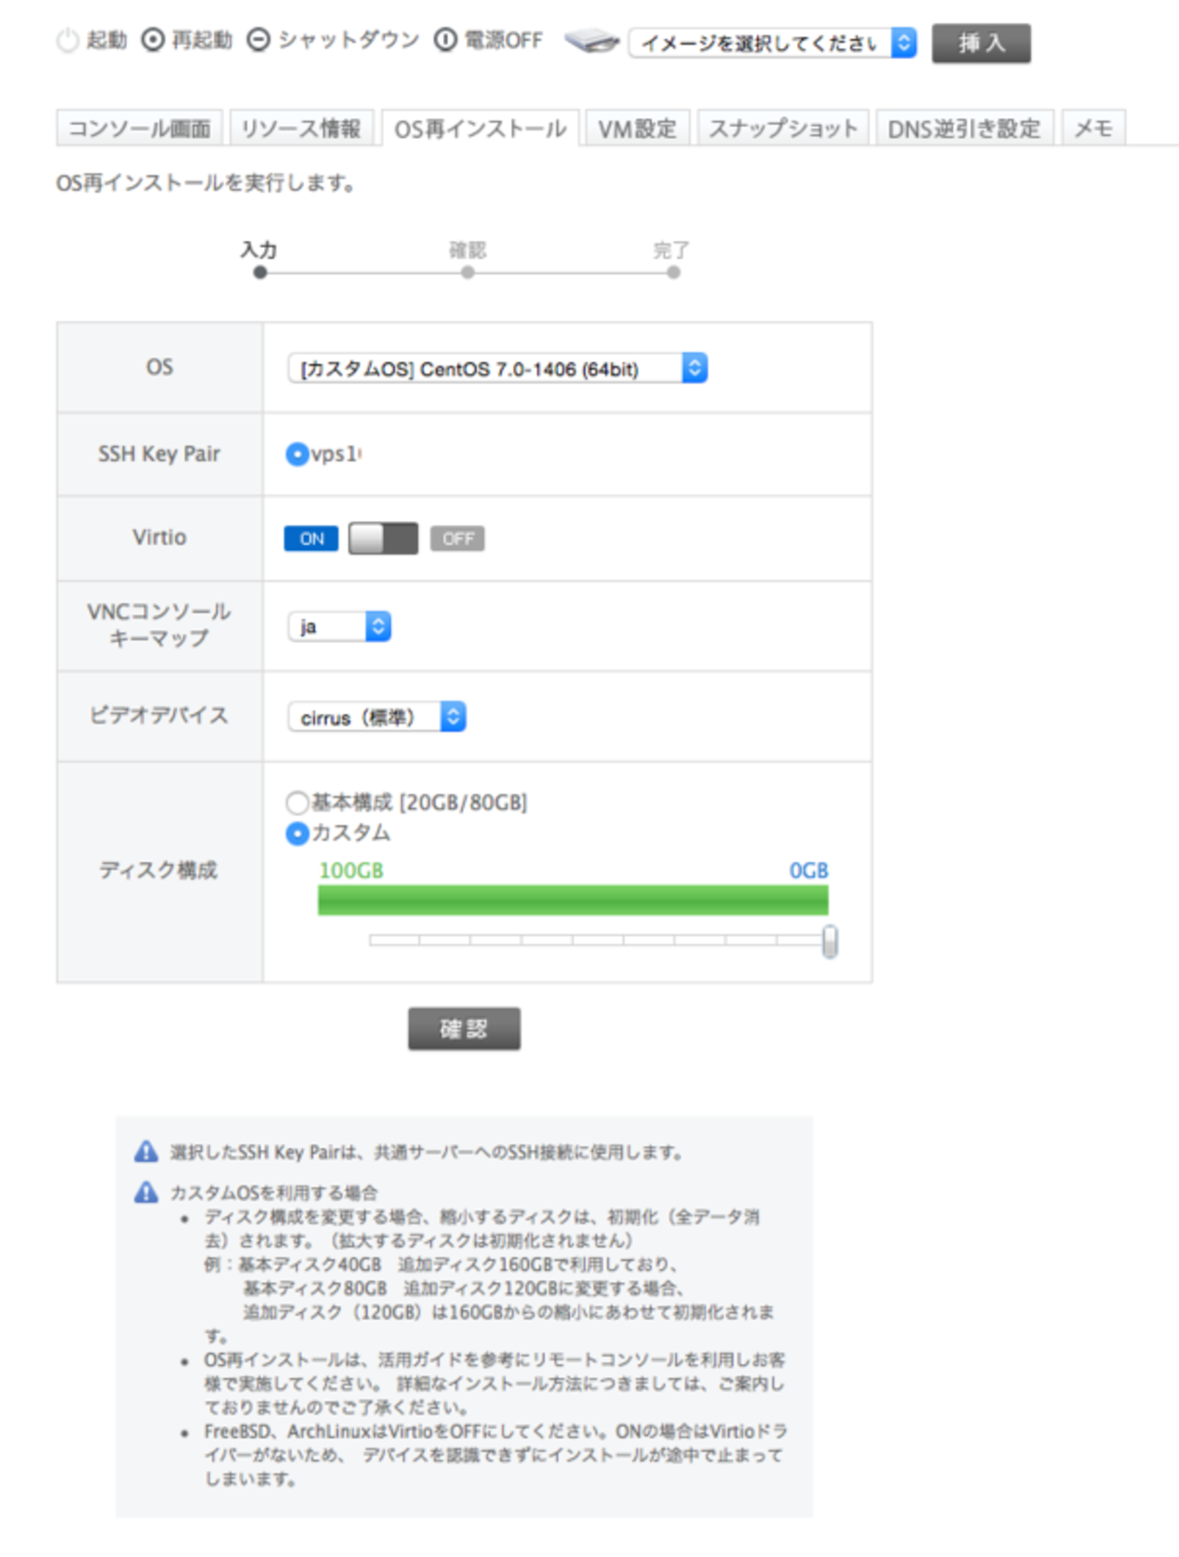
Task: Click the Virtio ON label button
Action: 311,538
